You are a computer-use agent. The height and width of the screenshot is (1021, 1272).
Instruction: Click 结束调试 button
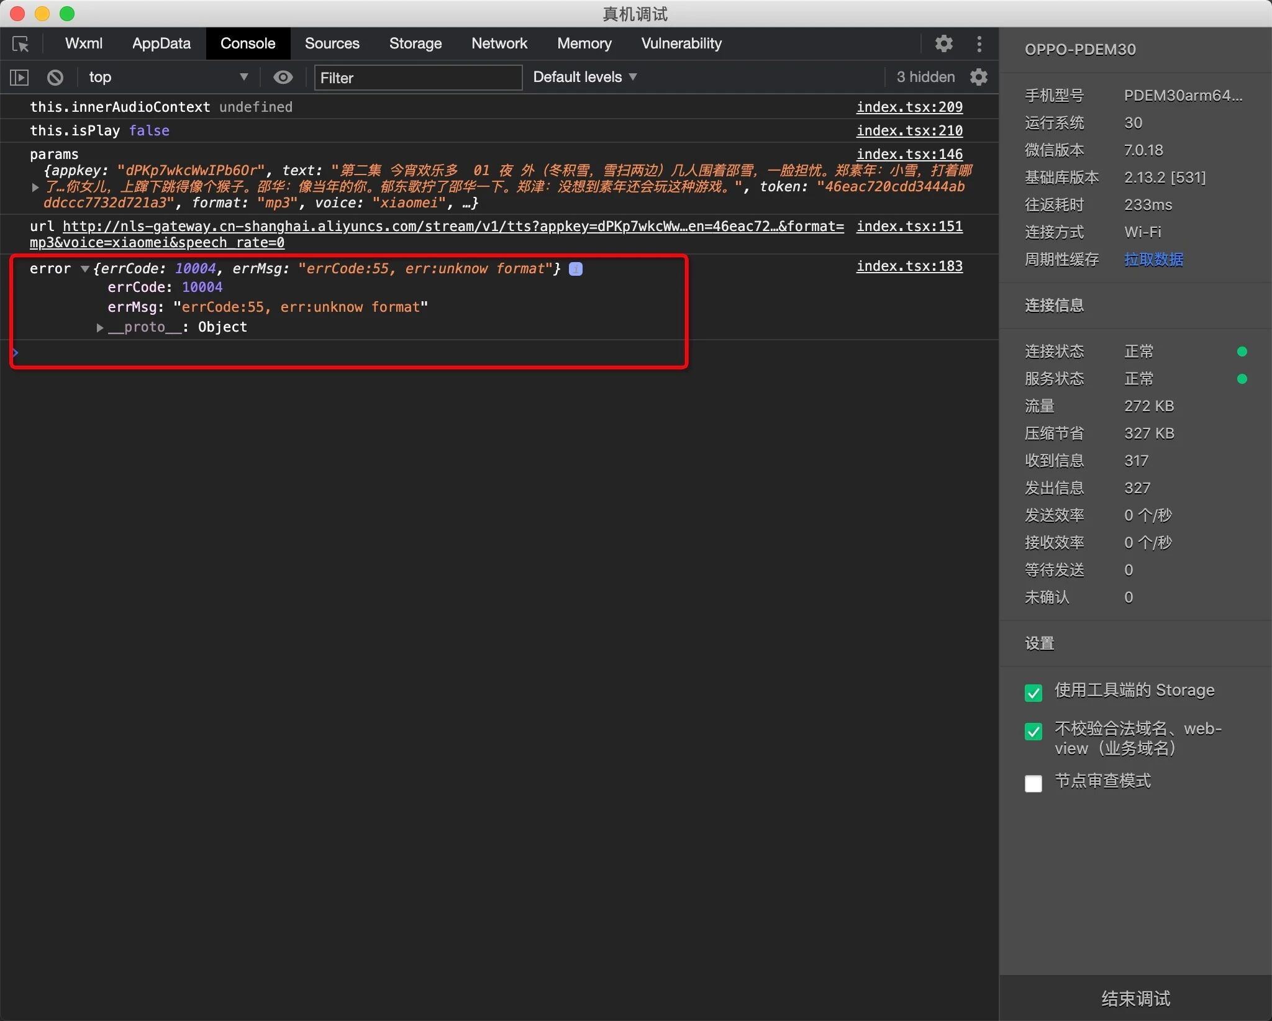[x=1135, y=999]
